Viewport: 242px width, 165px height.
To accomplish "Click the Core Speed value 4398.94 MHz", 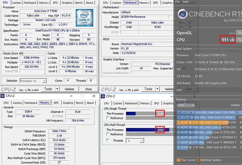I will click(32, 58).
